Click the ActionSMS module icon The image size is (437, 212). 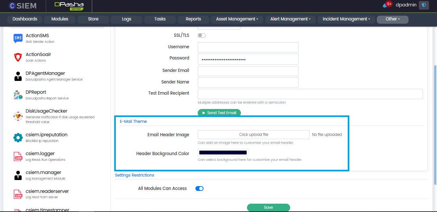coord(18,38)
